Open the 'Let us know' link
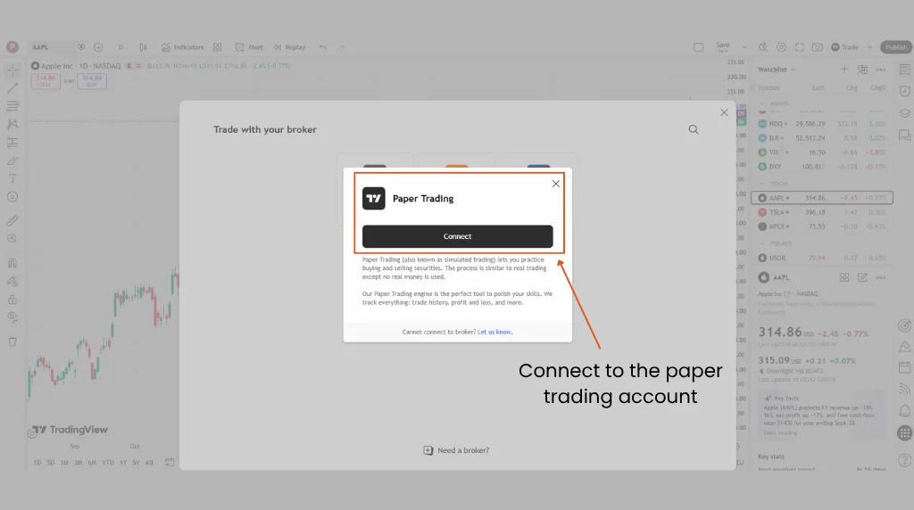Image resolution: width=914 pixels, height=510 pixels. click(494, 332)
